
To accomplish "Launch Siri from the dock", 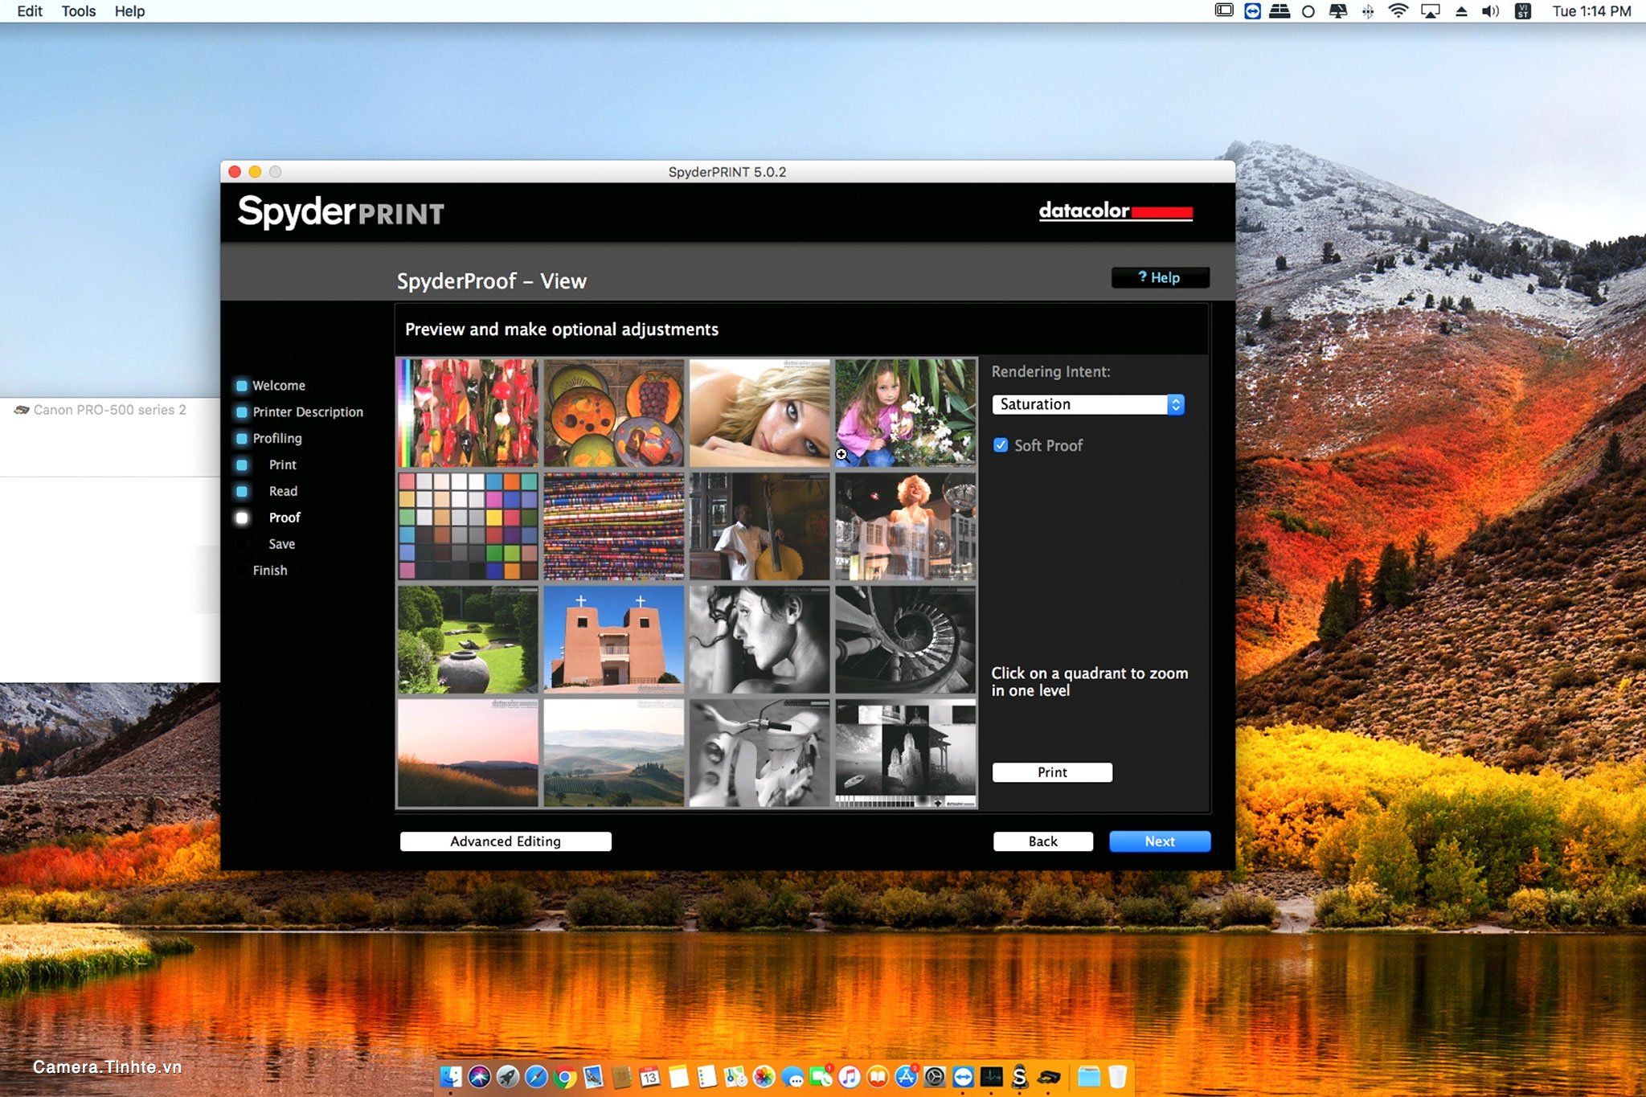I will [x=480, y=1076].
